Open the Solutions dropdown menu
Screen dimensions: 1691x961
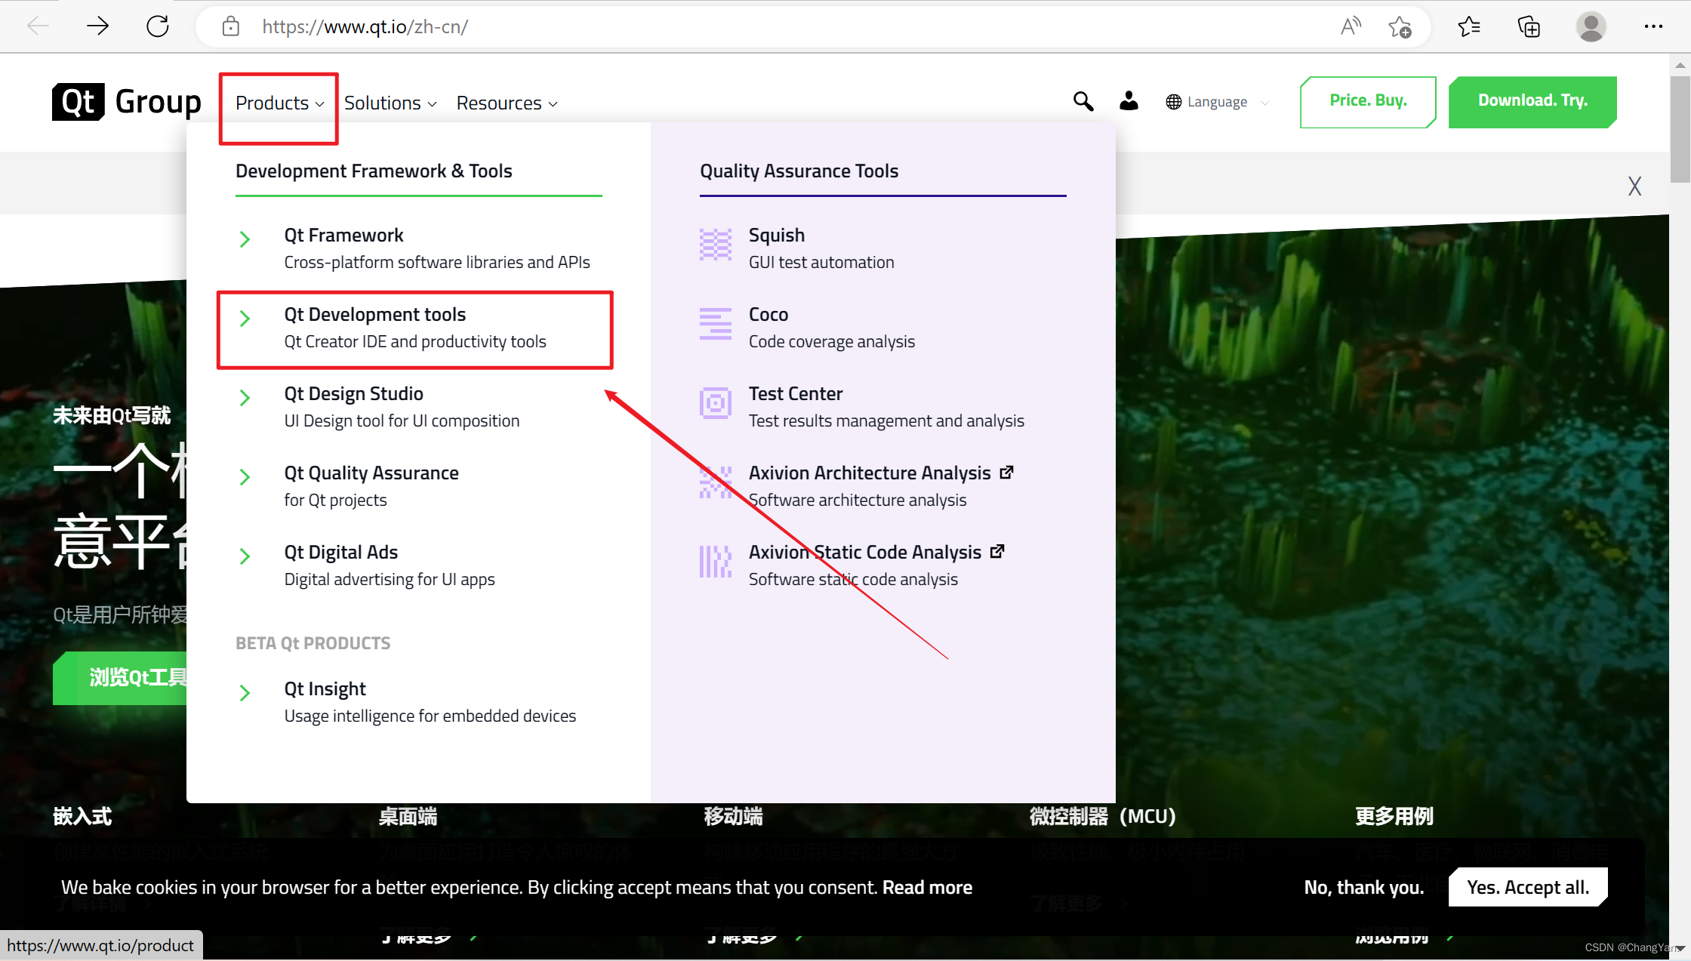390,103
